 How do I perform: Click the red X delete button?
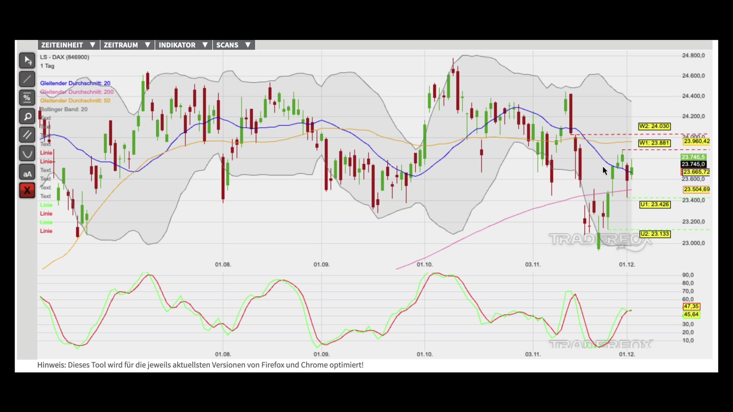coord(27,190)
